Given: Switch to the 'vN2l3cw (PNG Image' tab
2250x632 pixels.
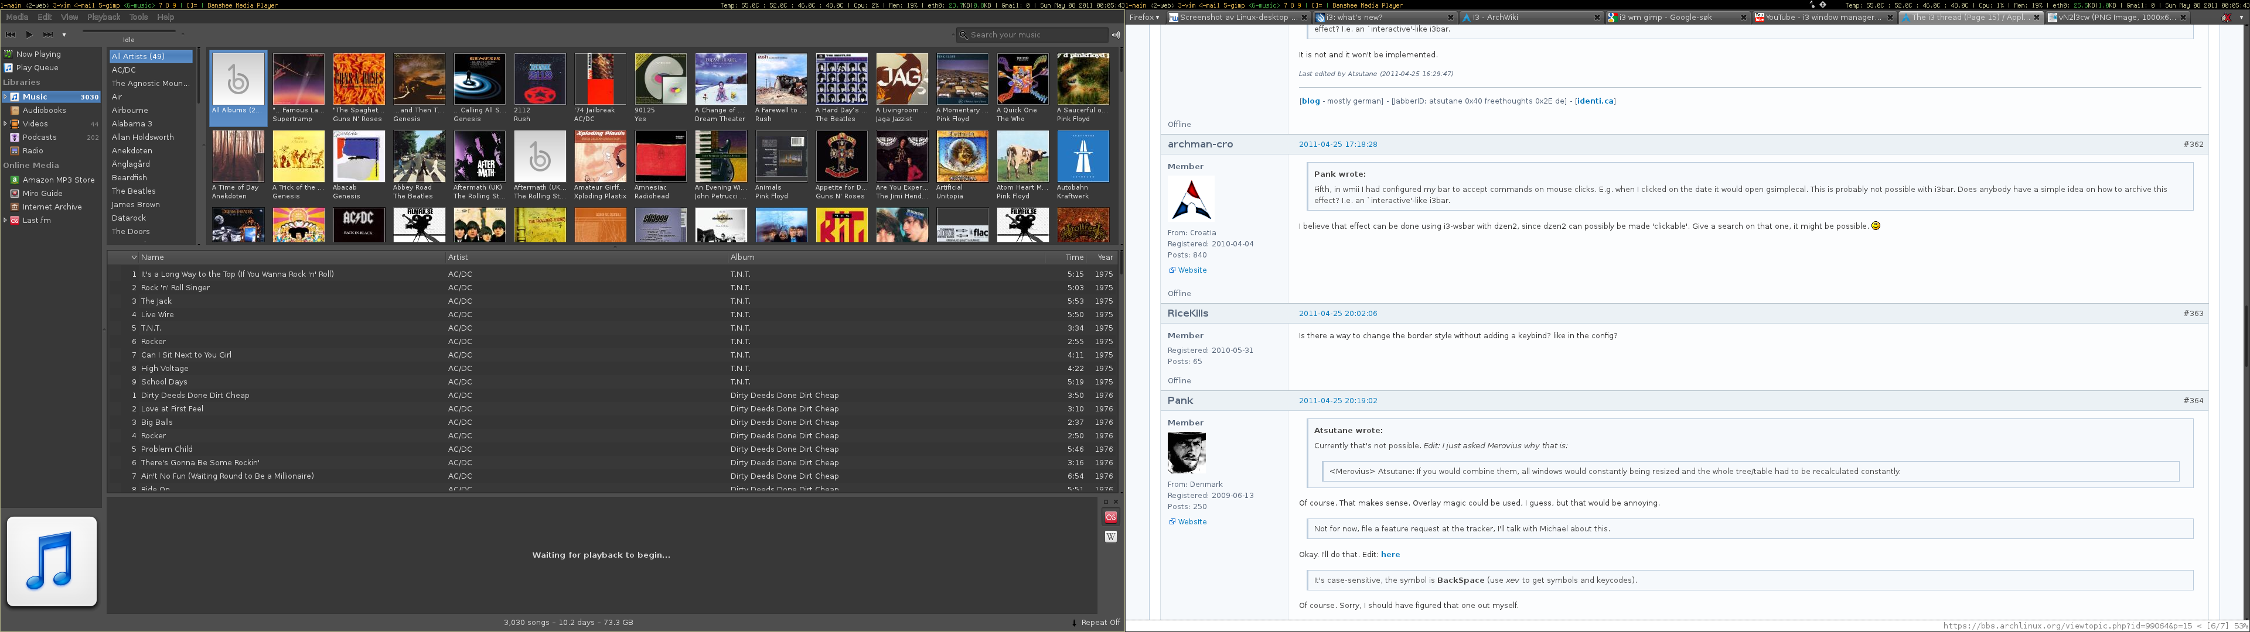Looking at the screenshot, I should 2117,18.
